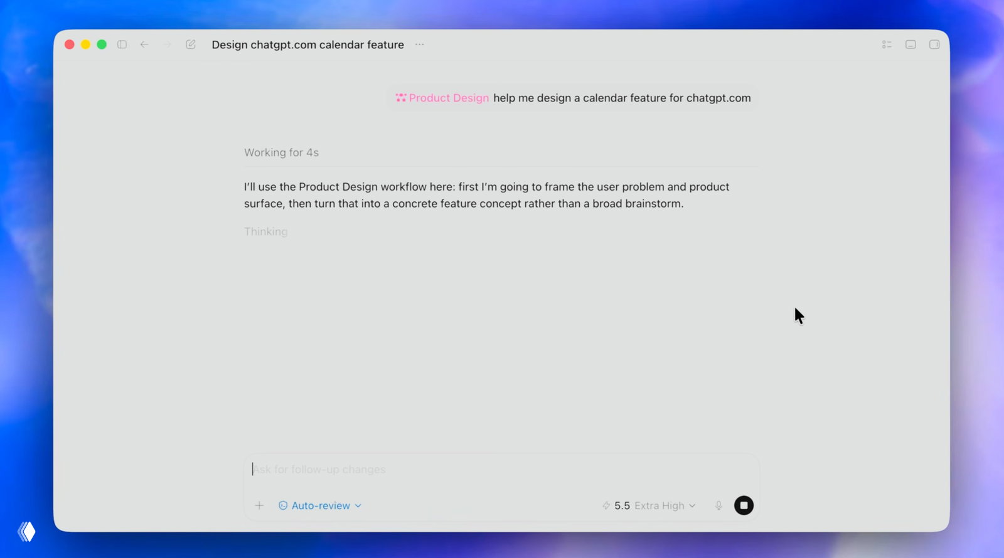Open the task list icon in the title bar
This screenshot has height=558, width=1004.
[887, 45]
